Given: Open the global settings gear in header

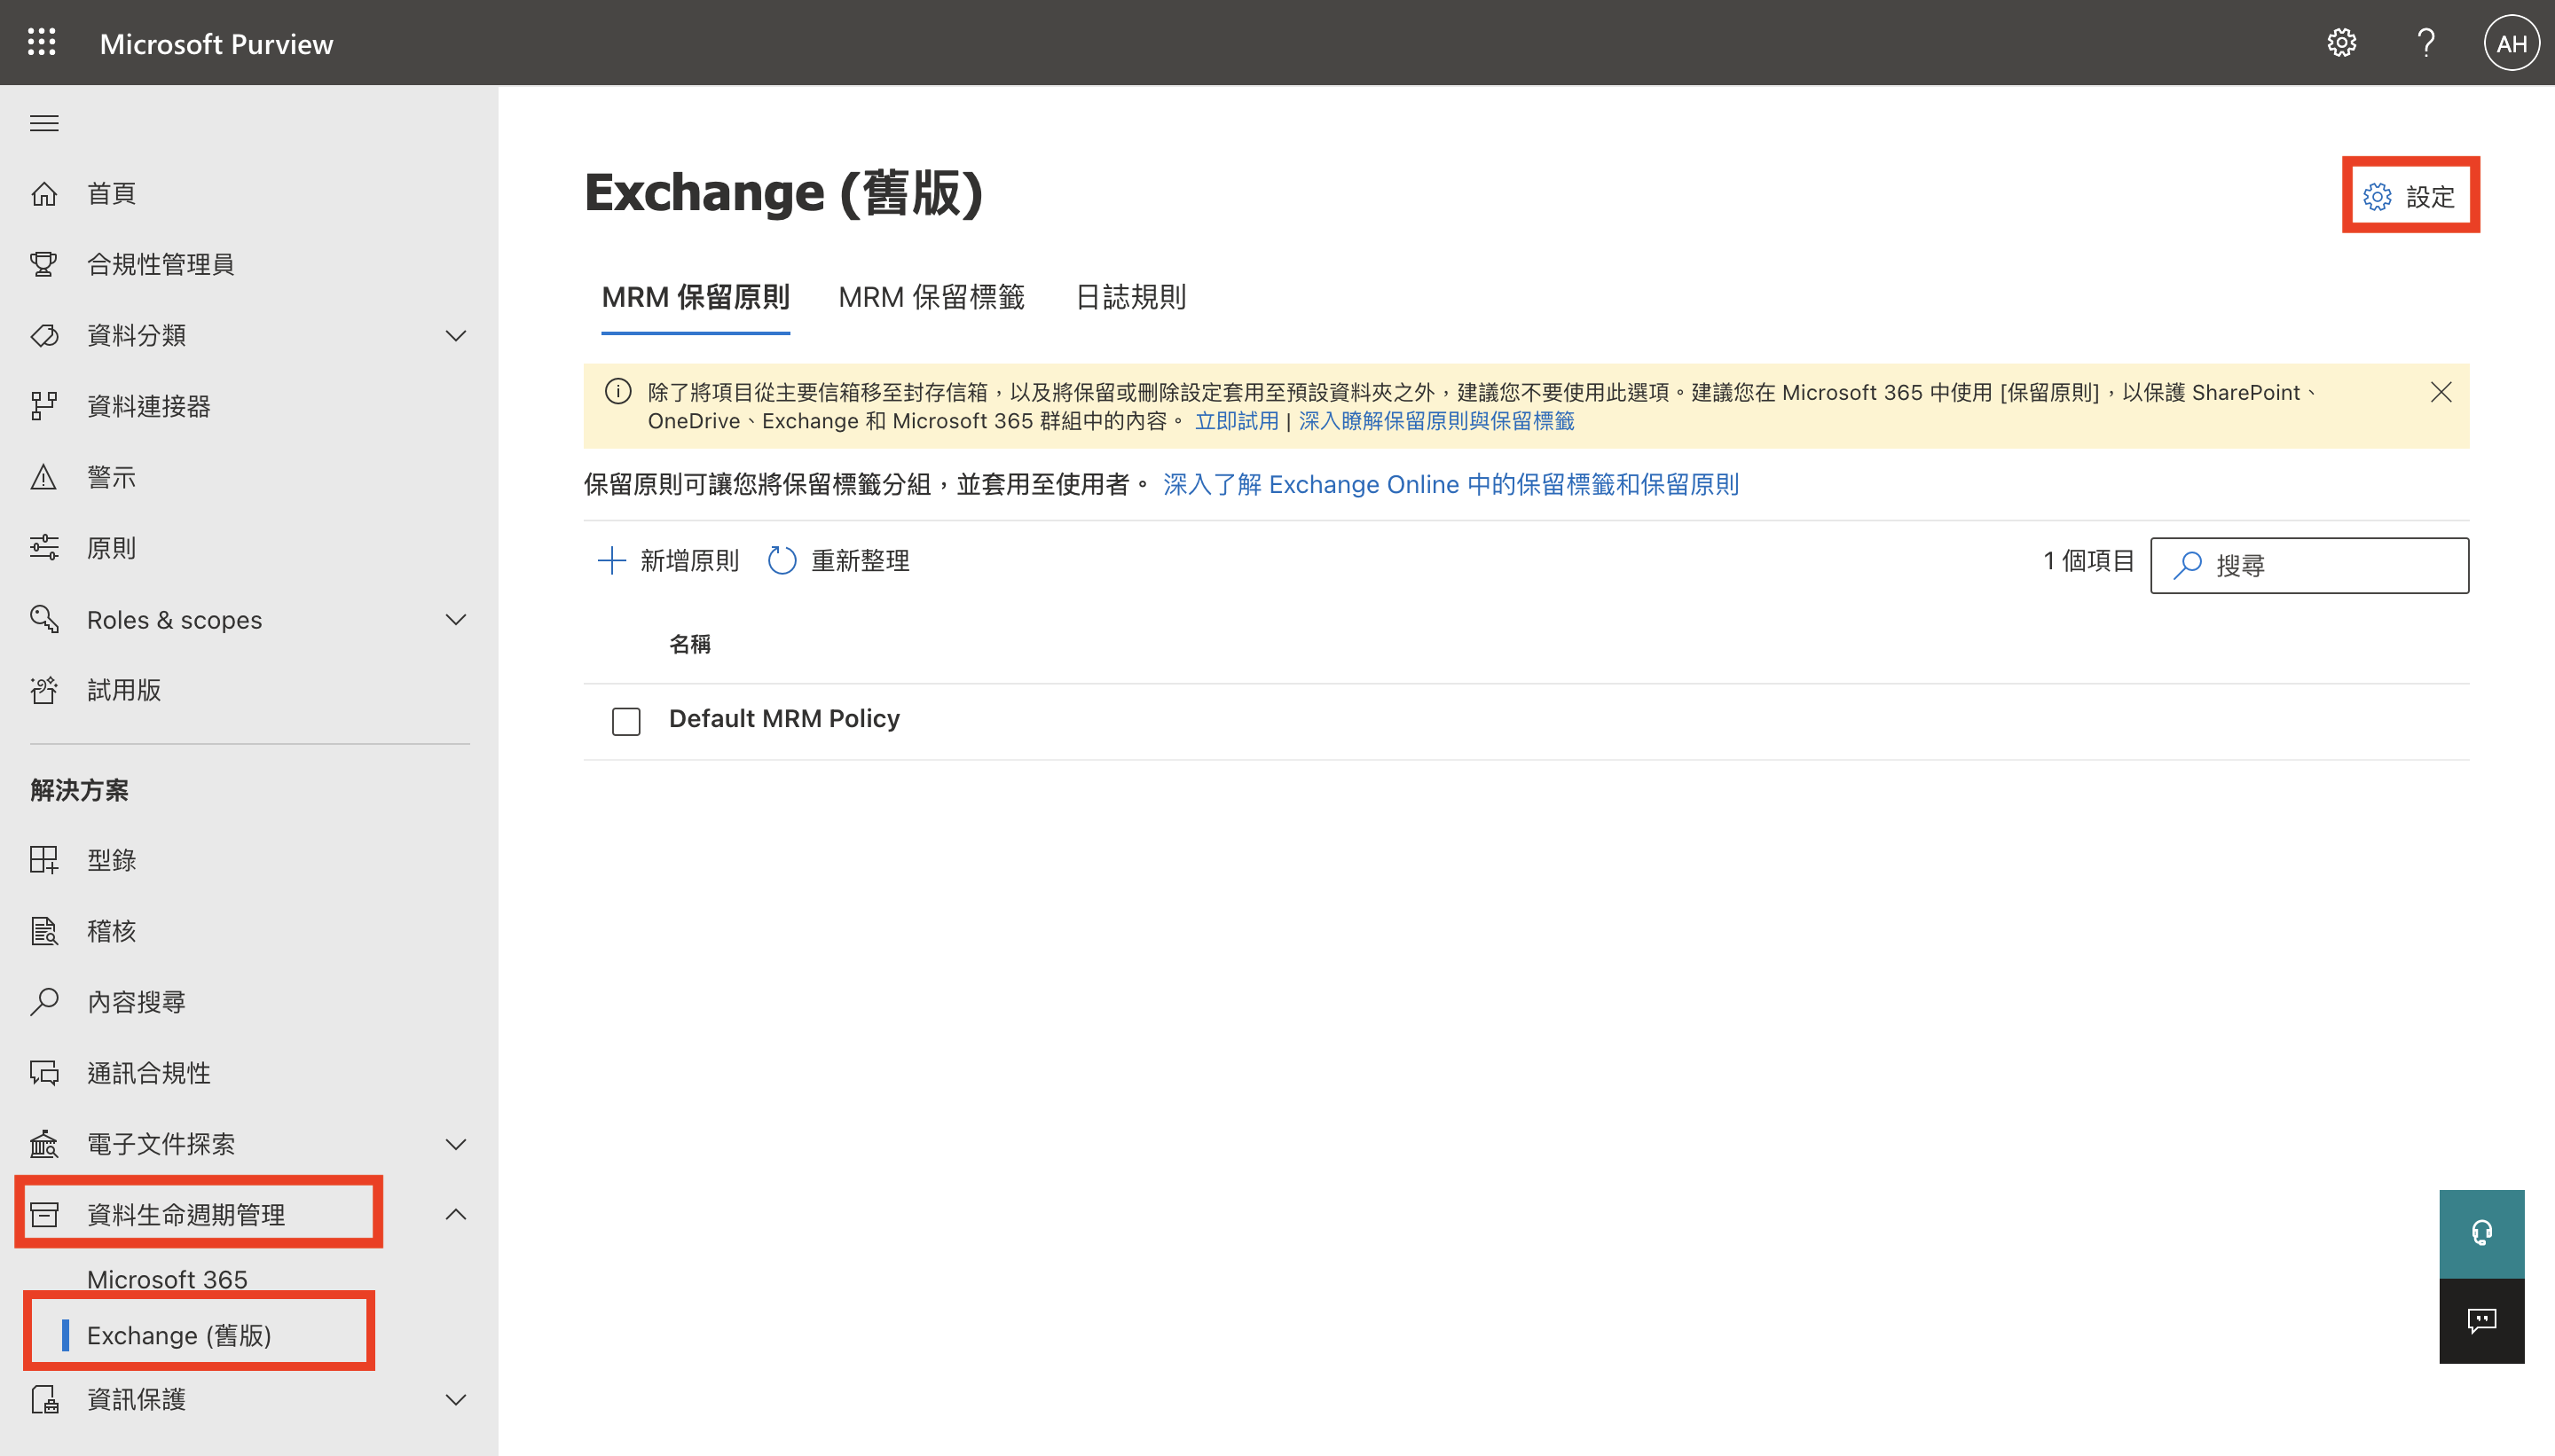Looking at the screenshot, I should click(2341, 43).
